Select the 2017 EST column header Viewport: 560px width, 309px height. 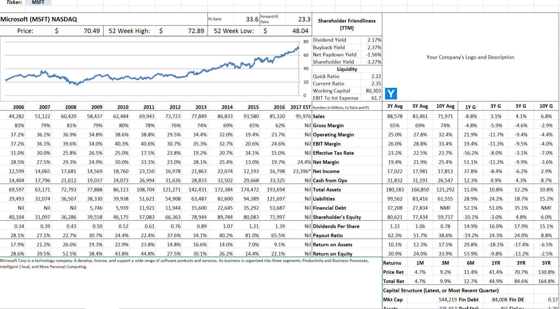300,107
